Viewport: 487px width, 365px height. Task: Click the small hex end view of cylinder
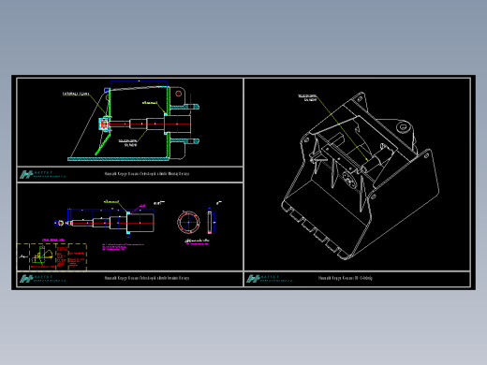(60, 223)
